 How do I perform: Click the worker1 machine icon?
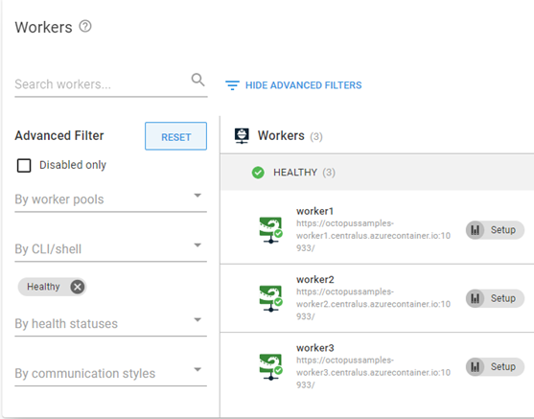click(270, 230)
